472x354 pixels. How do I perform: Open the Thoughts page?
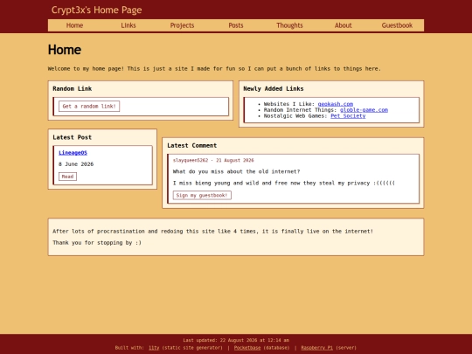[x=289, y=25]
